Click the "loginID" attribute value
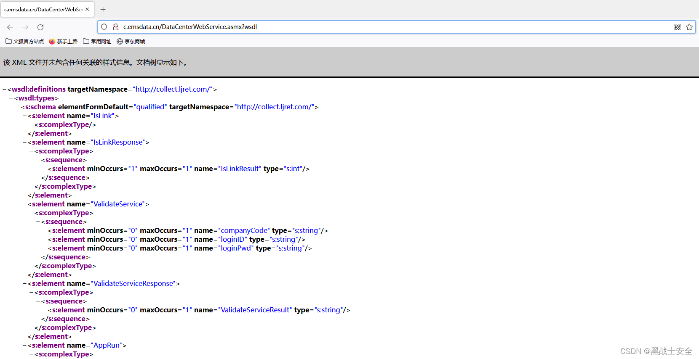Screen dimensions: 699x359 click(233, 239)
